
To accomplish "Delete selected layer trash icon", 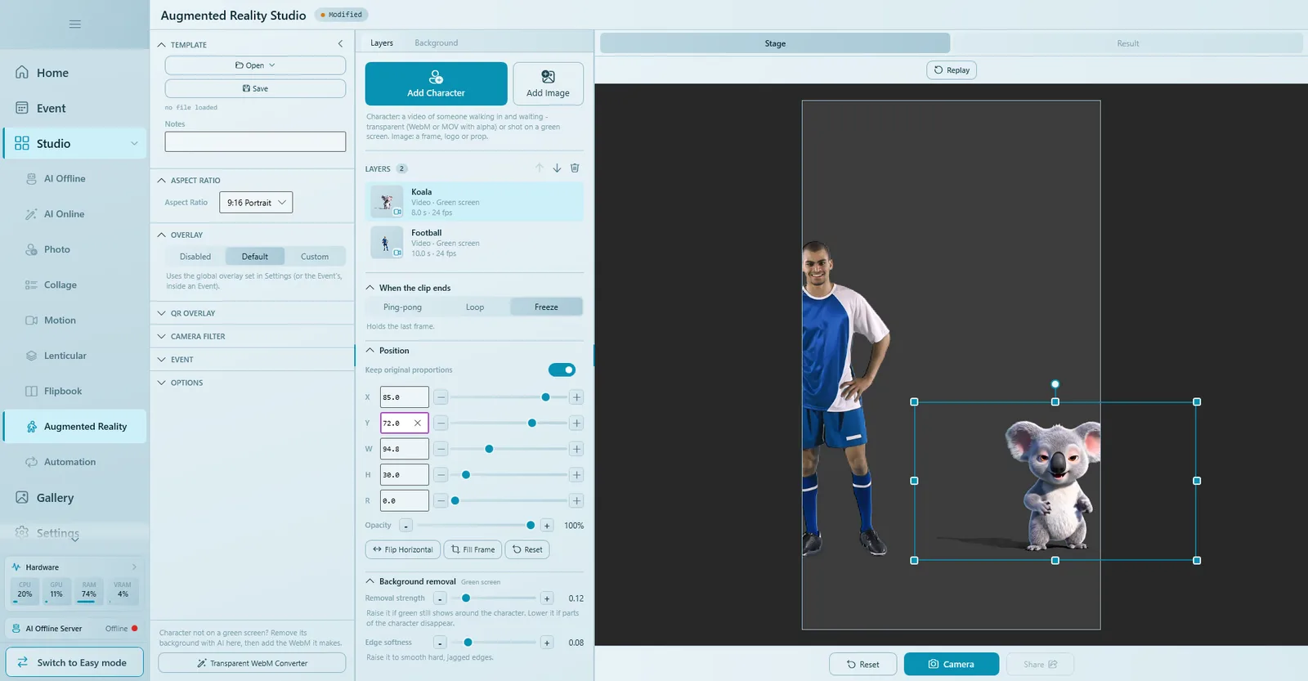I will point(575,168).
